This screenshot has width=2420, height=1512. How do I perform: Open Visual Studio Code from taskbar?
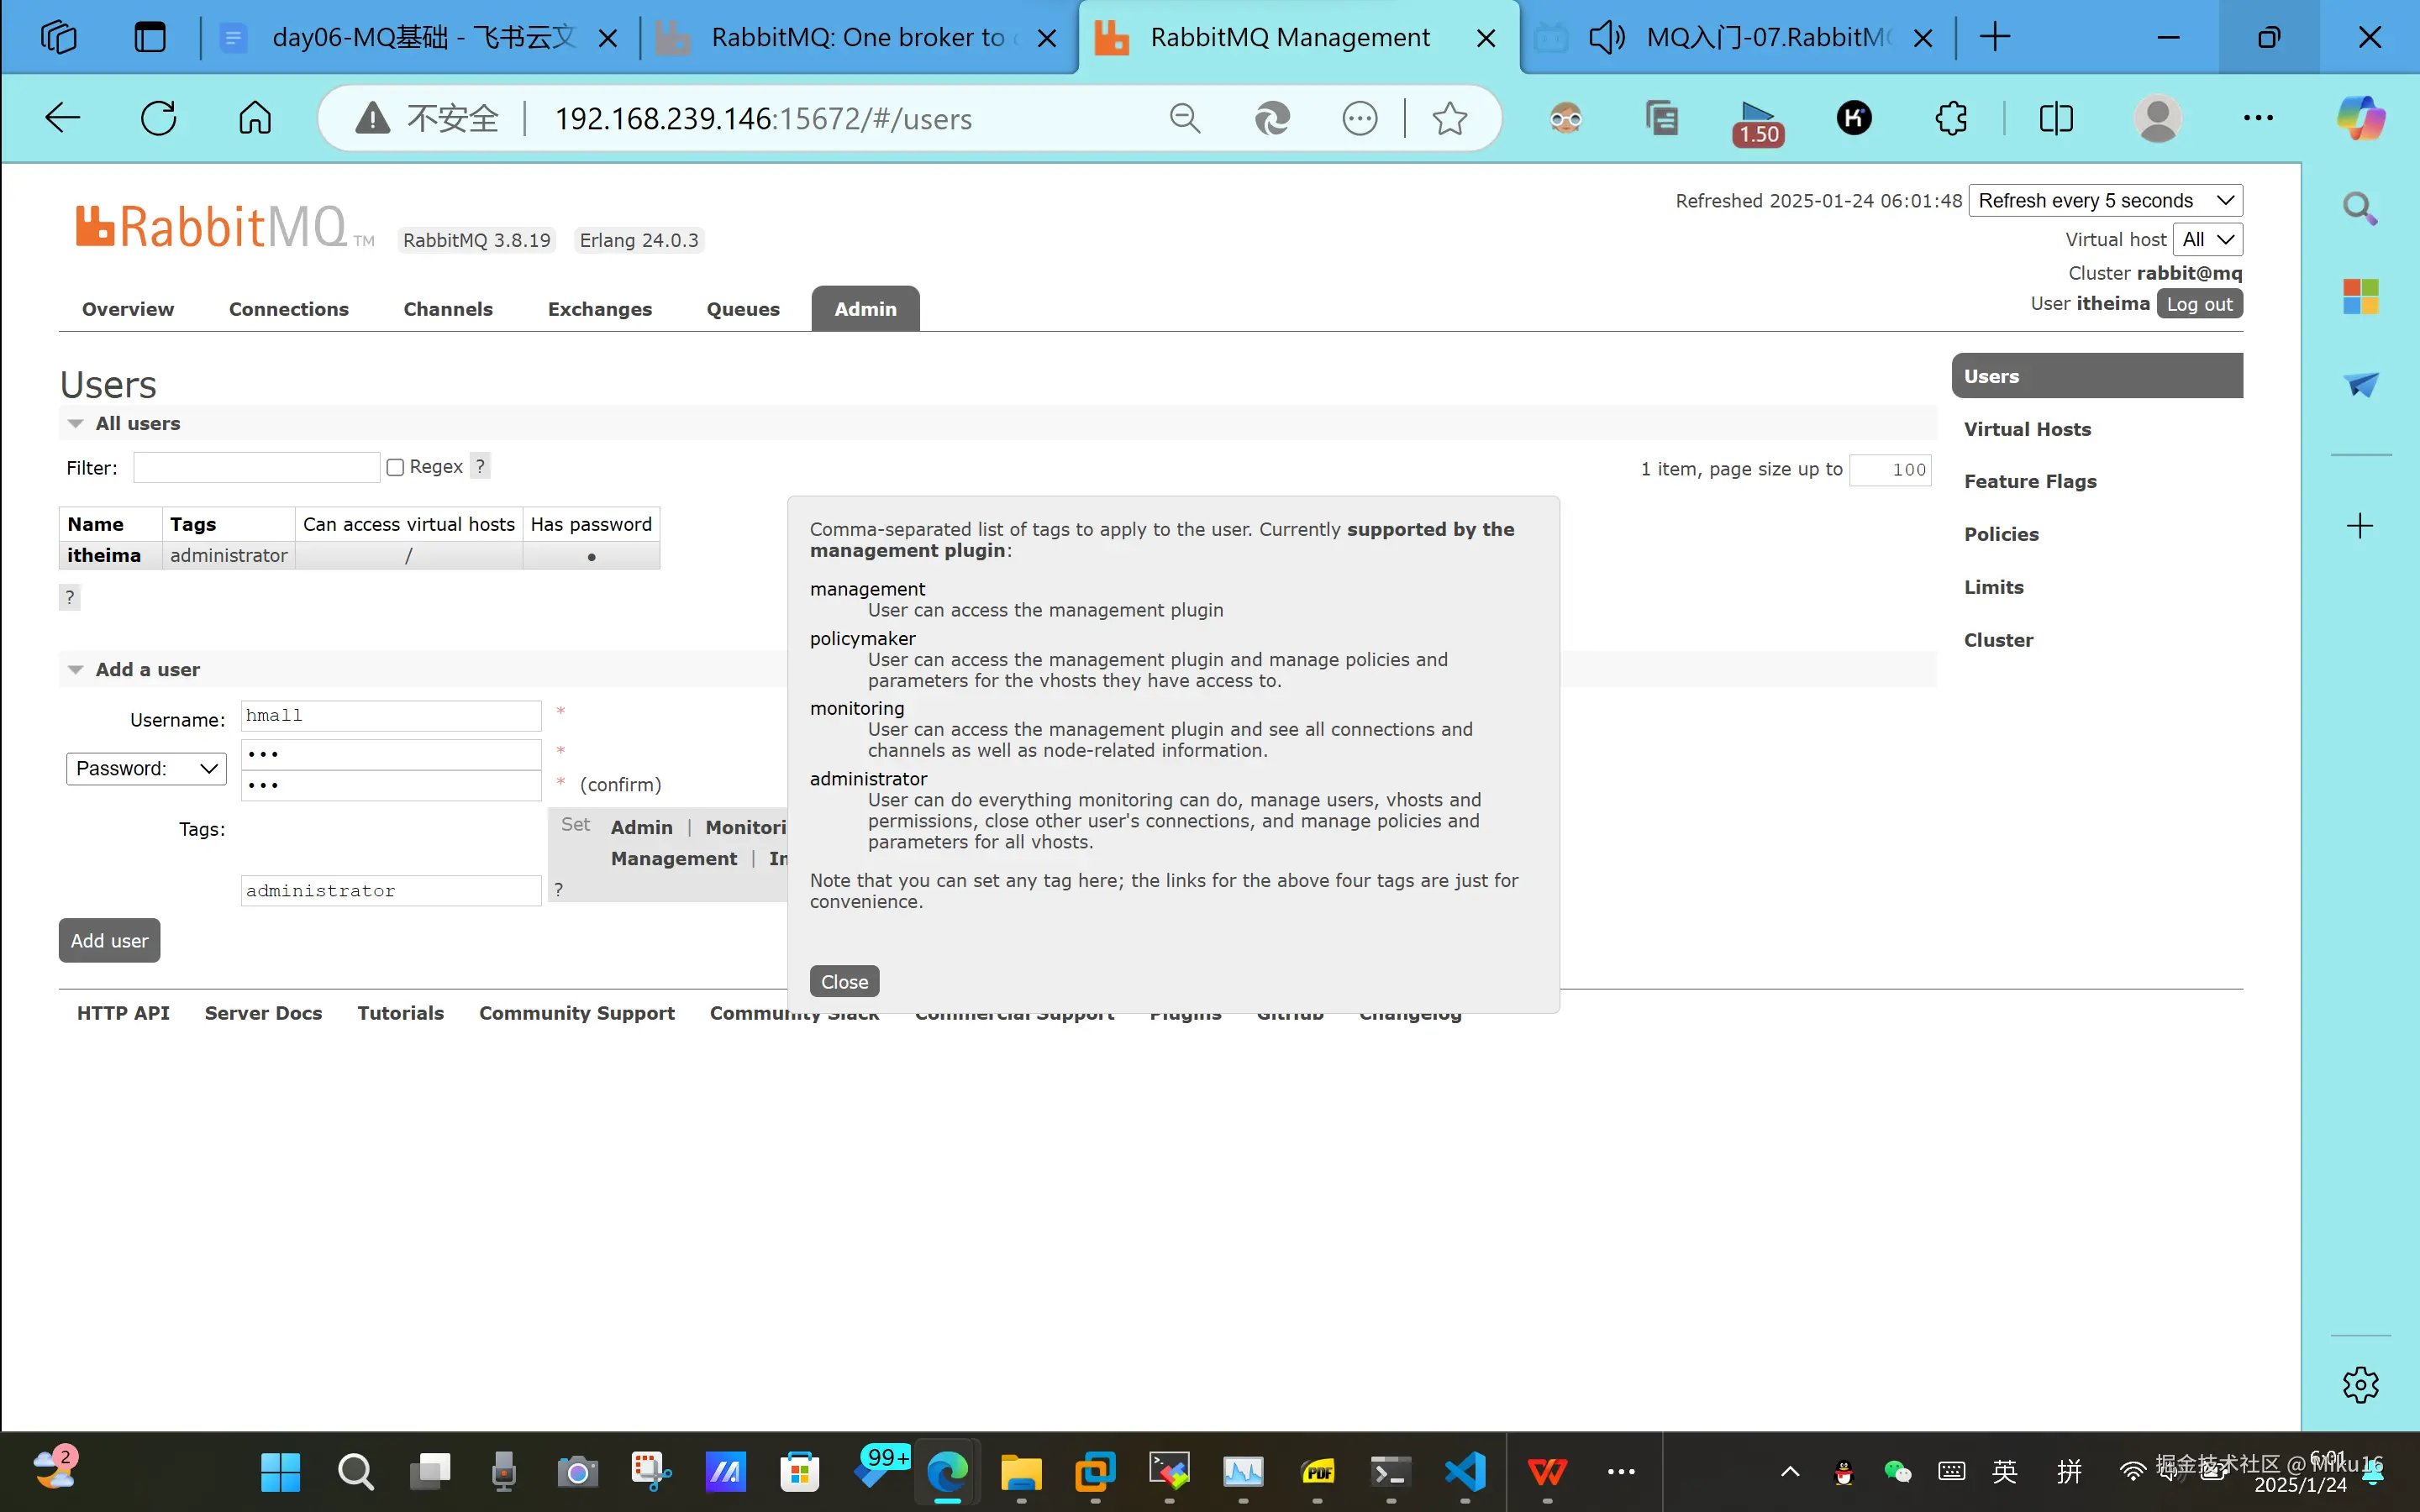click(1464, 1471)
